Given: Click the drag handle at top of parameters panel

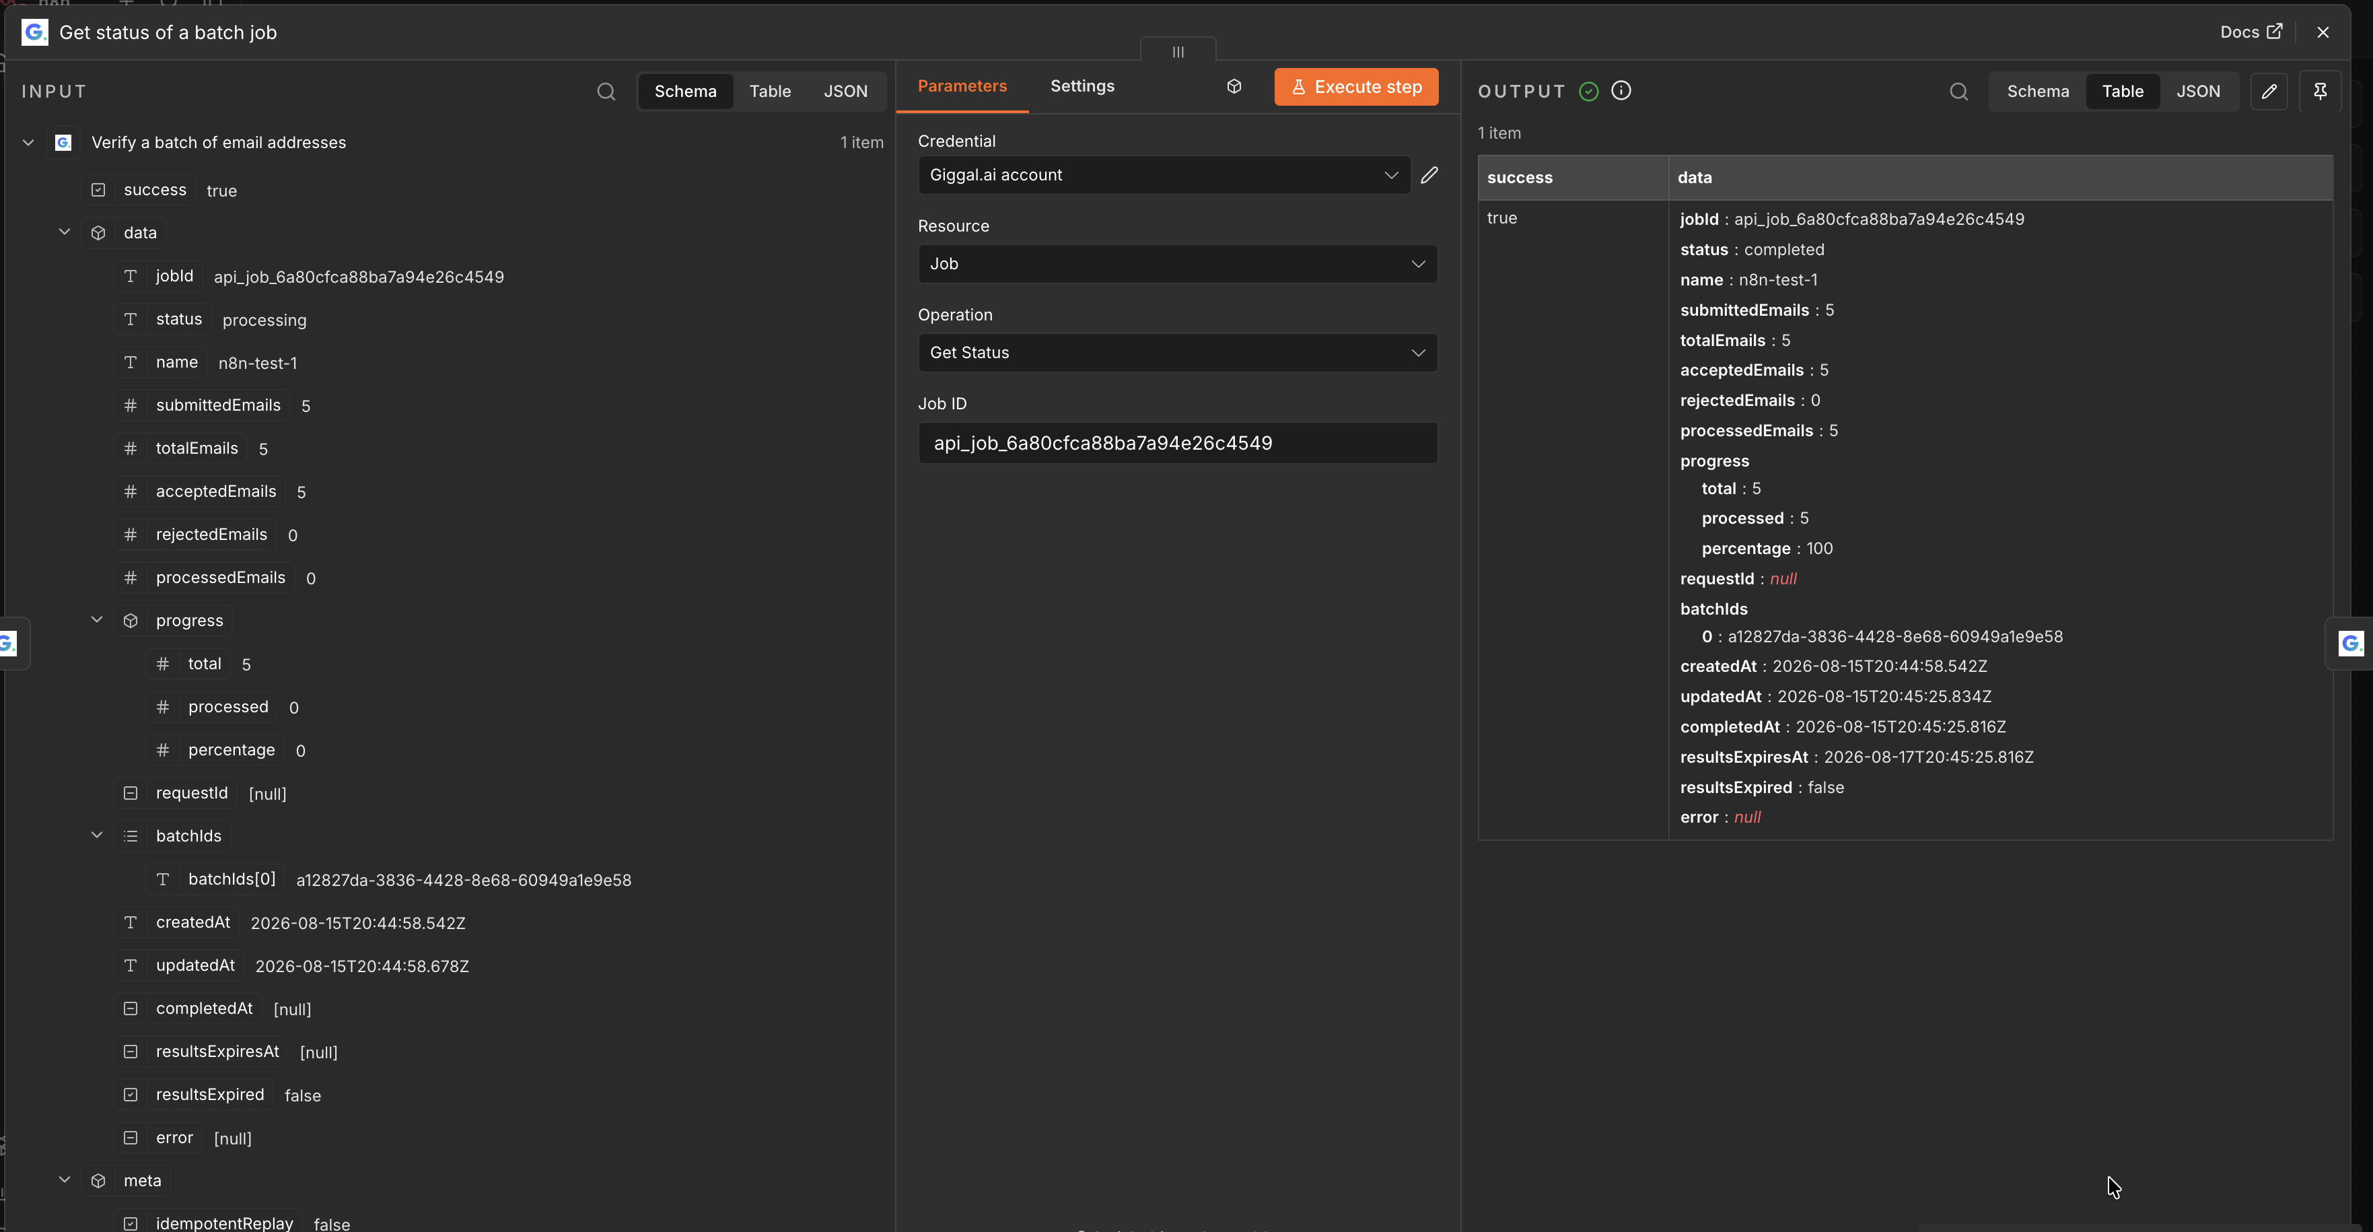Looking at the screenshot, I should [1178, 52].
